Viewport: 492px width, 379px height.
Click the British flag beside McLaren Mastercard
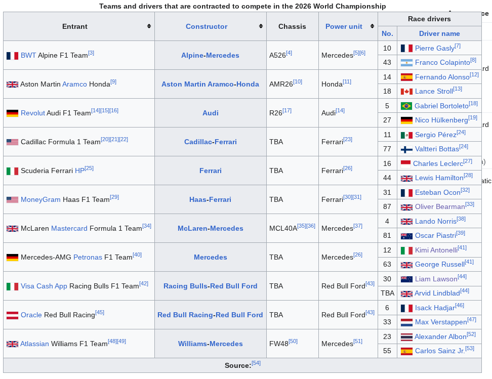coord(12,229)
